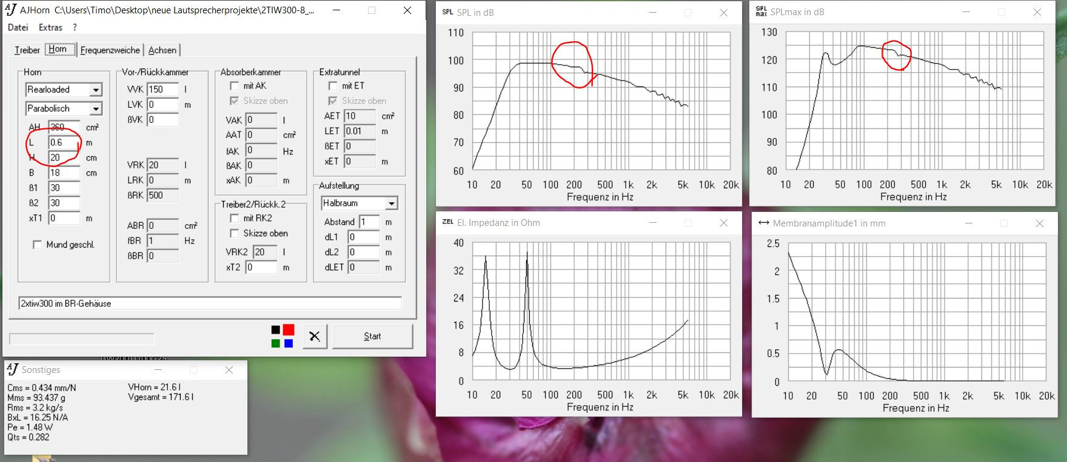
Task: Click the LET field showing 0.01
Action: 360,131
